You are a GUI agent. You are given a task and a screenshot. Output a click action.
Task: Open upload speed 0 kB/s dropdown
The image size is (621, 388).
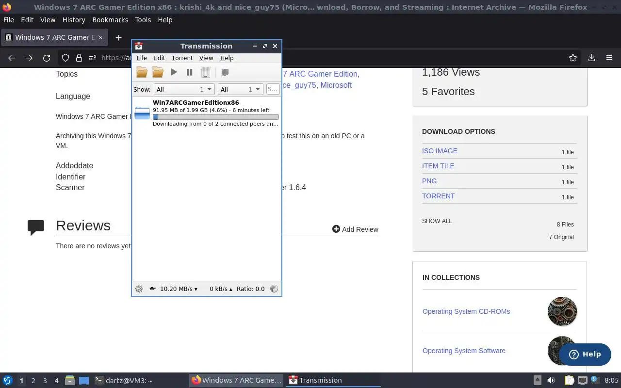[221, 289]
